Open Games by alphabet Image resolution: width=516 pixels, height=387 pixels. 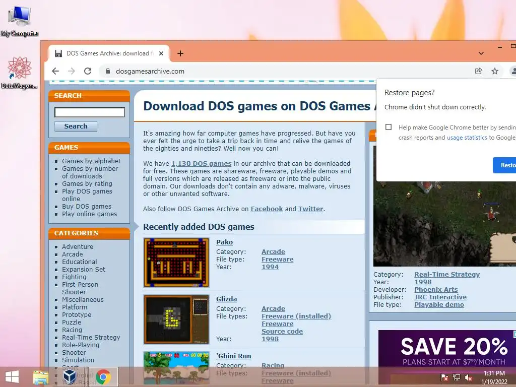(92, 161)
